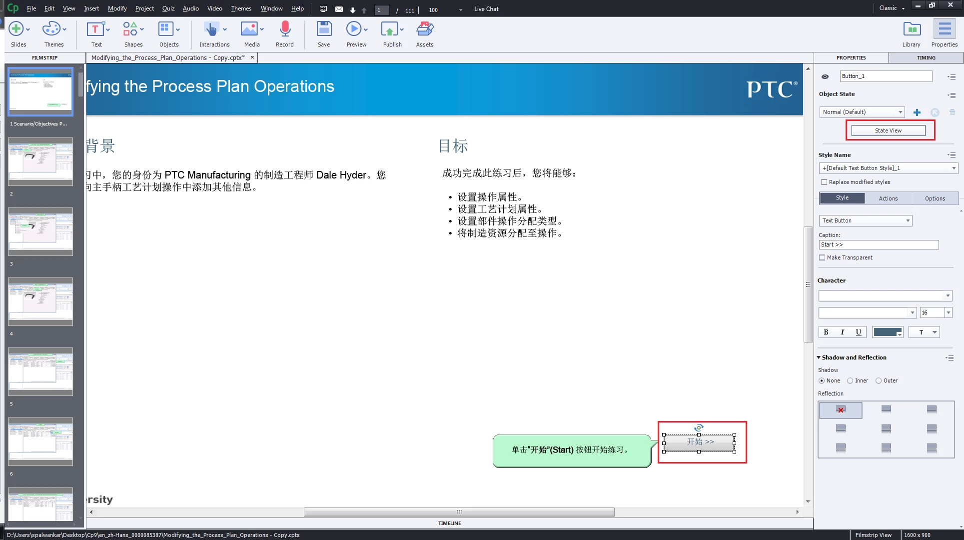
Task: Open the Assets toolbox icon
Action: point(425,29)
